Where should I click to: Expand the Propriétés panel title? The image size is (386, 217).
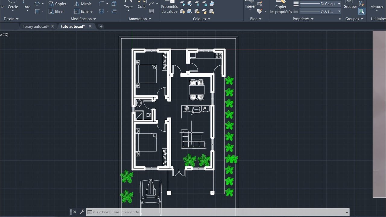coord(303,19)
